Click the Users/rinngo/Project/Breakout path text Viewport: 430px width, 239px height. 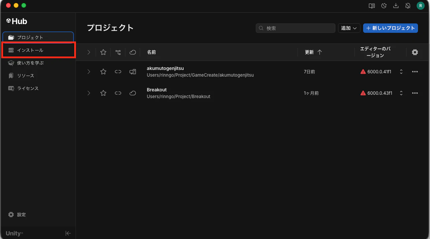pyautogui.click(x=179, y=96)
